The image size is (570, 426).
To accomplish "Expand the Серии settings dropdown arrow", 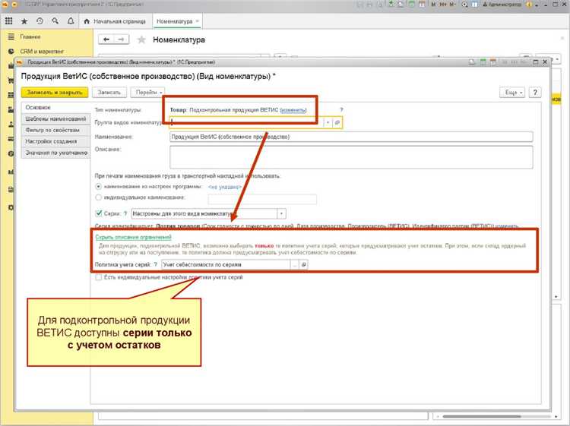I will point(281,213).
